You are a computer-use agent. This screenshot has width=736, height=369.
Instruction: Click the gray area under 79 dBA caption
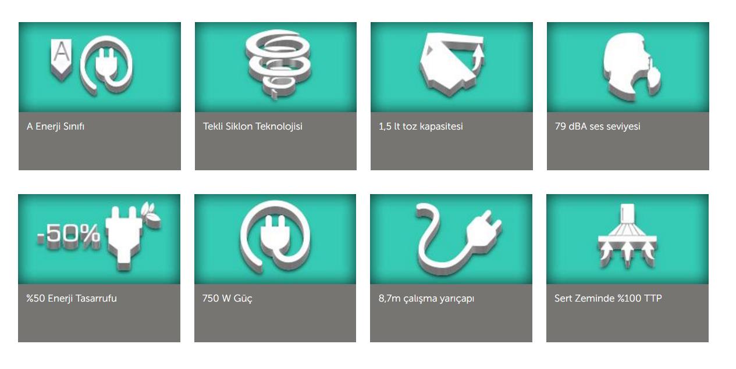[628, 151]
